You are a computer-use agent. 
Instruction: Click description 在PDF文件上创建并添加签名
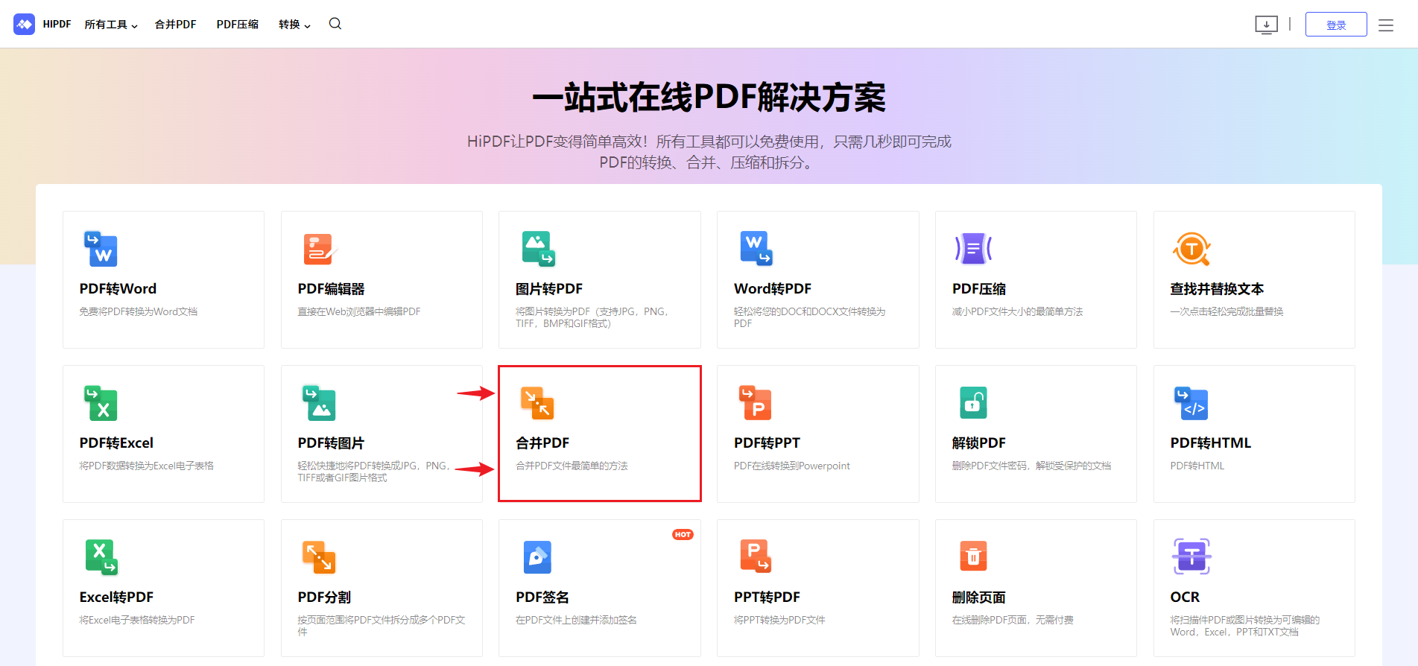[x=576, y=620]
